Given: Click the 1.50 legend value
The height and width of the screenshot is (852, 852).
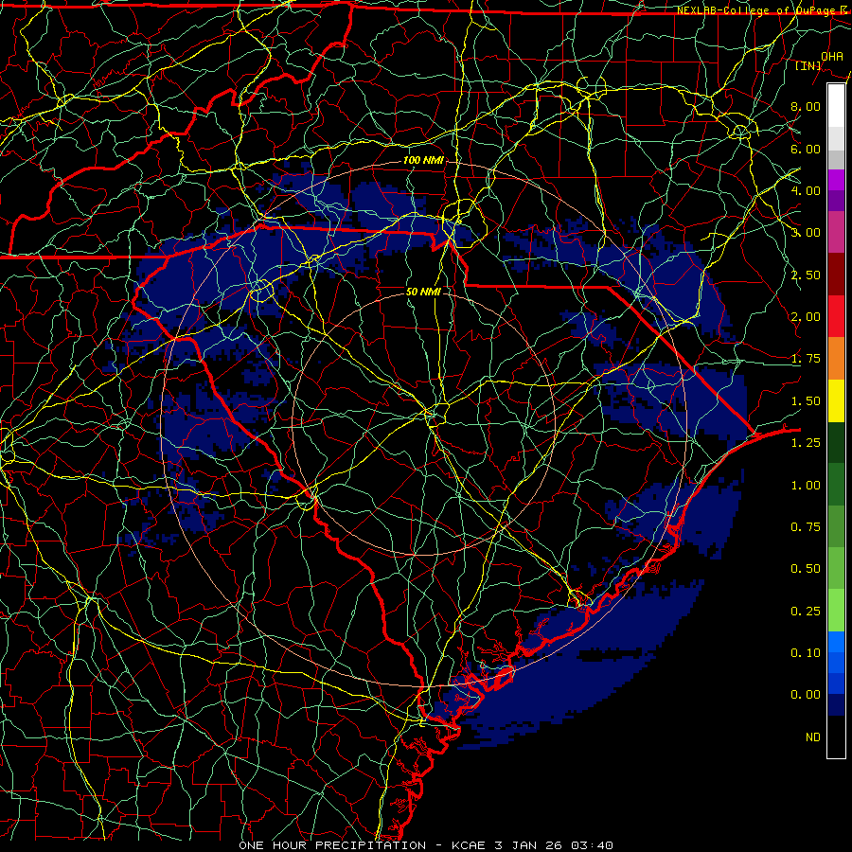Looking at the screenshot, I should click(x=806, y=401).
